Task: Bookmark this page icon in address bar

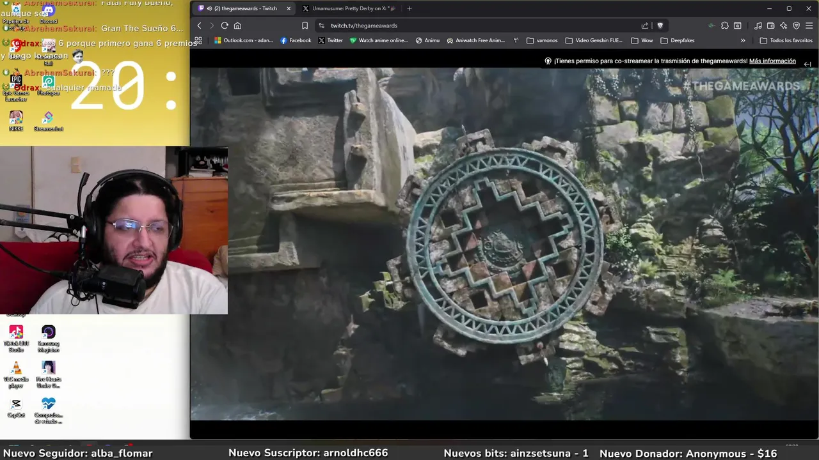Action: [x=305, y=26]
